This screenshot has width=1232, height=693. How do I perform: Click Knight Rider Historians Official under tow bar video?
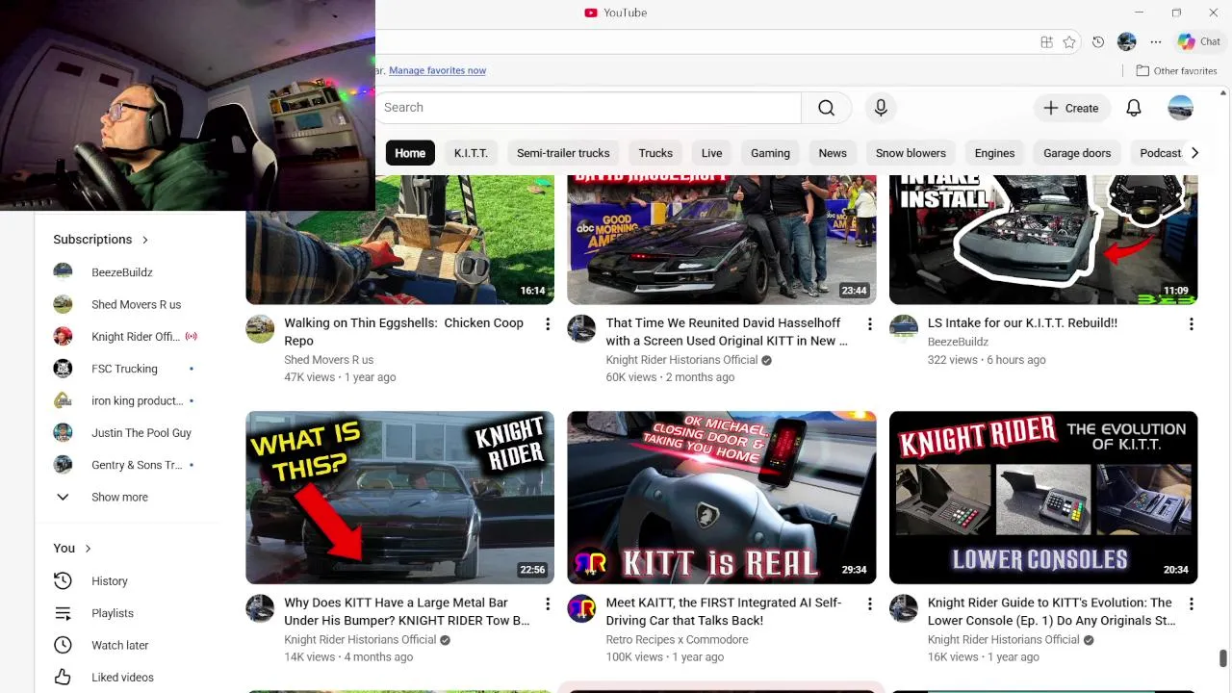(x=360, y=639)
